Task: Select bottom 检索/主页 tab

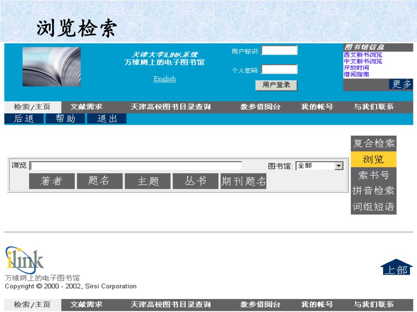Action: (x=33, y=305)
